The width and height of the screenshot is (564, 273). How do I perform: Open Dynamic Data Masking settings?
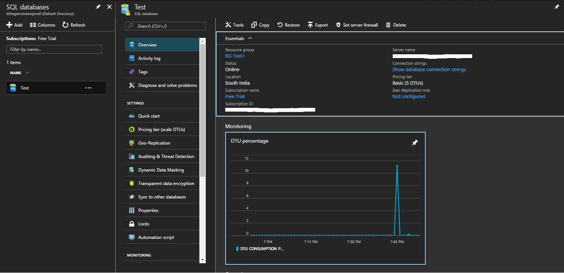(160, 170)
